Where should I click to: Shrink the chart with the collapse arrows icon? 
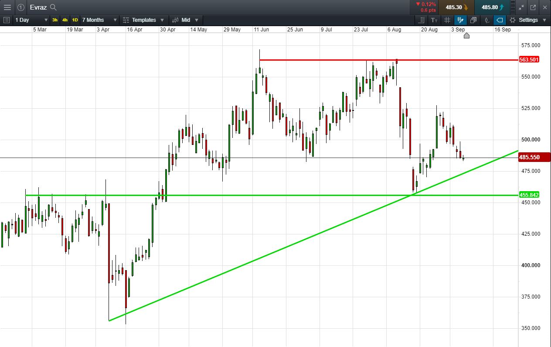point(521,7)
